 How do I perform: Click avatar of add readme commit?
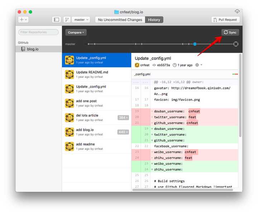click(x=70, y=147)
